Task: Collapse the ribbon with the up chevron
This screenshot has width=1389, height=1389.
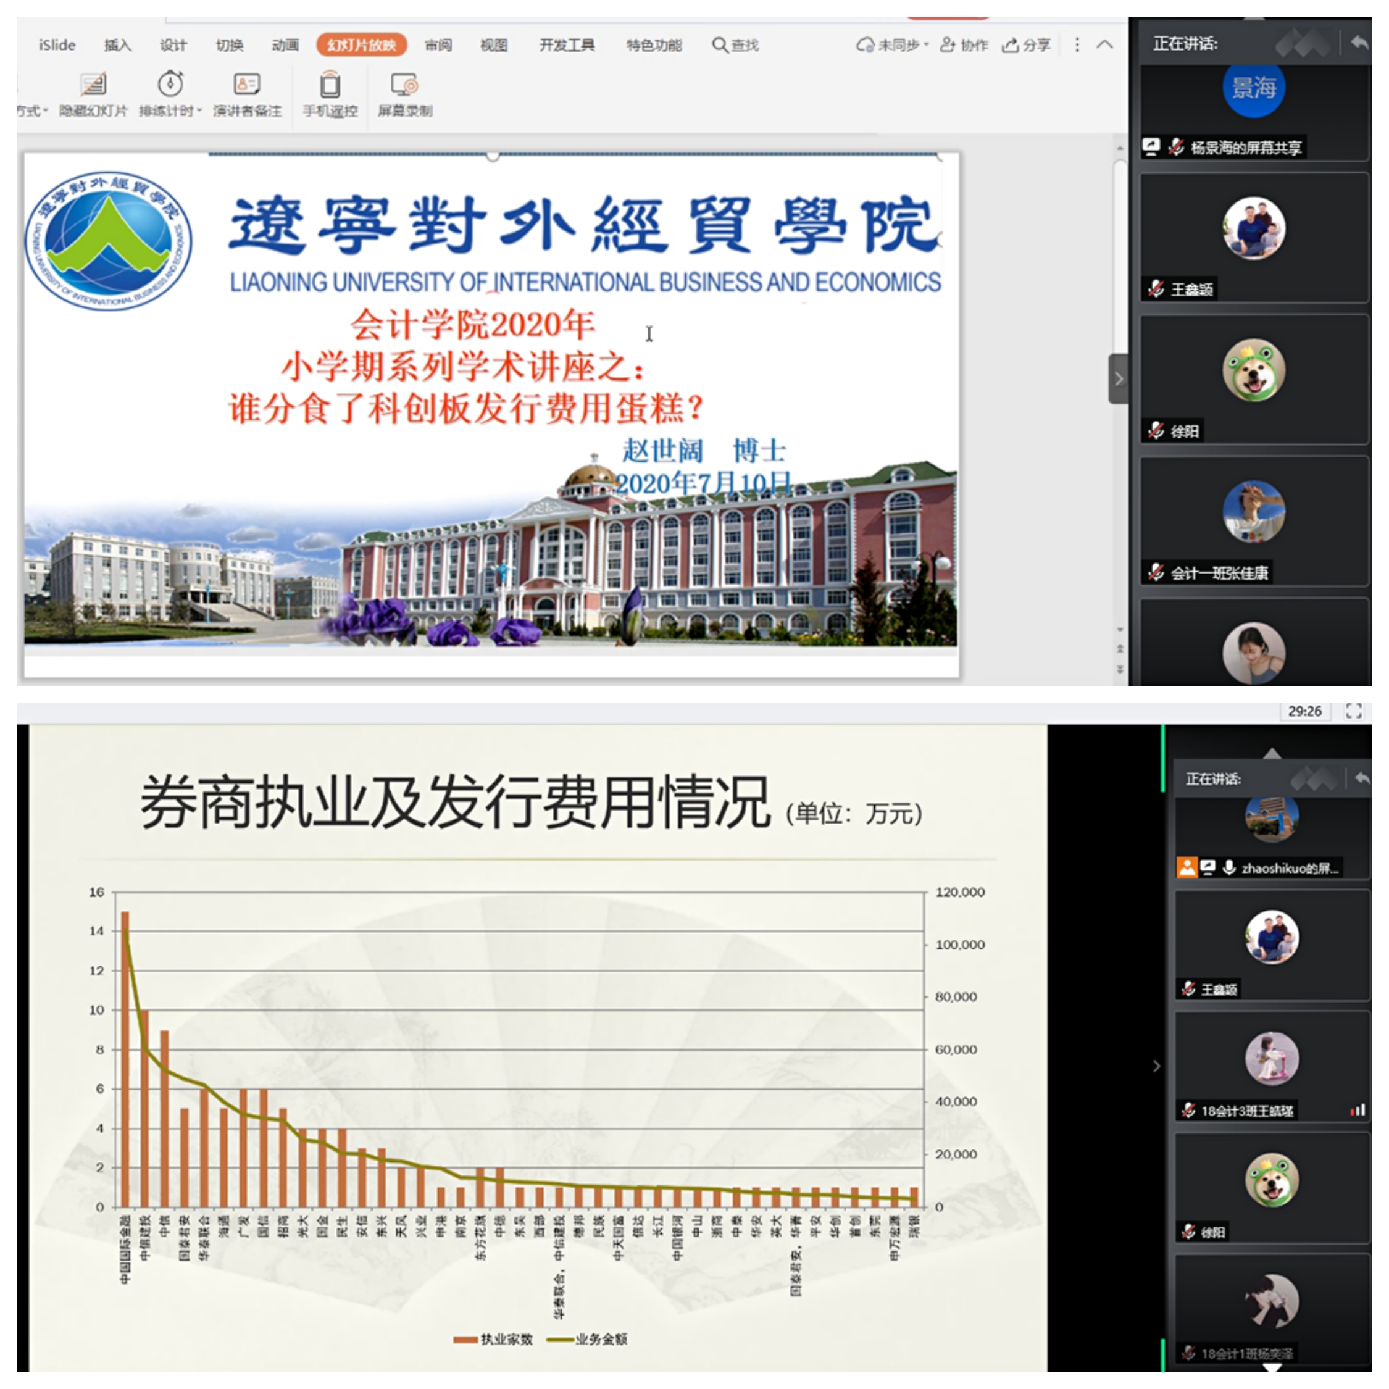Action: (1105, 44)
